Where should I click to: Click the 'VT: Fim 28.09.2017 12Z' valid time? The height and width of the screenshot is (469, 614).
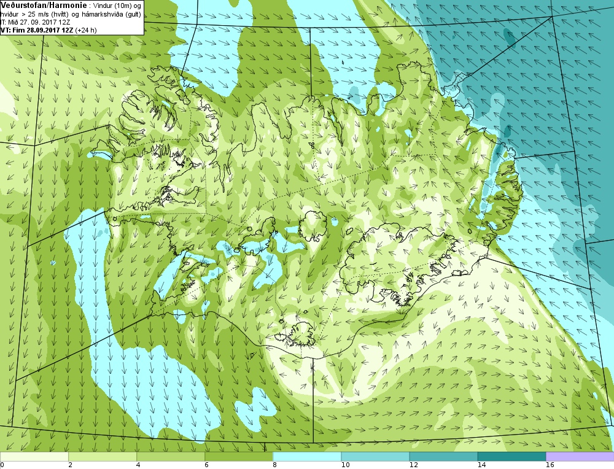38,30
